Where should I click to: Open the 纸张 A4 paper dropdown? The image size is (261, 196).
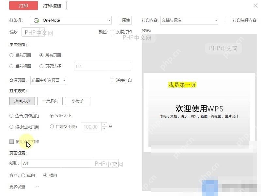tap(70, 163)
